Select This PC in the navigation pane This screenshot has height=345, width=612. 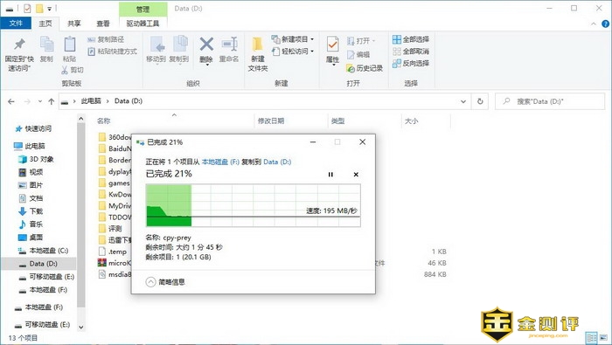point(29,146)
